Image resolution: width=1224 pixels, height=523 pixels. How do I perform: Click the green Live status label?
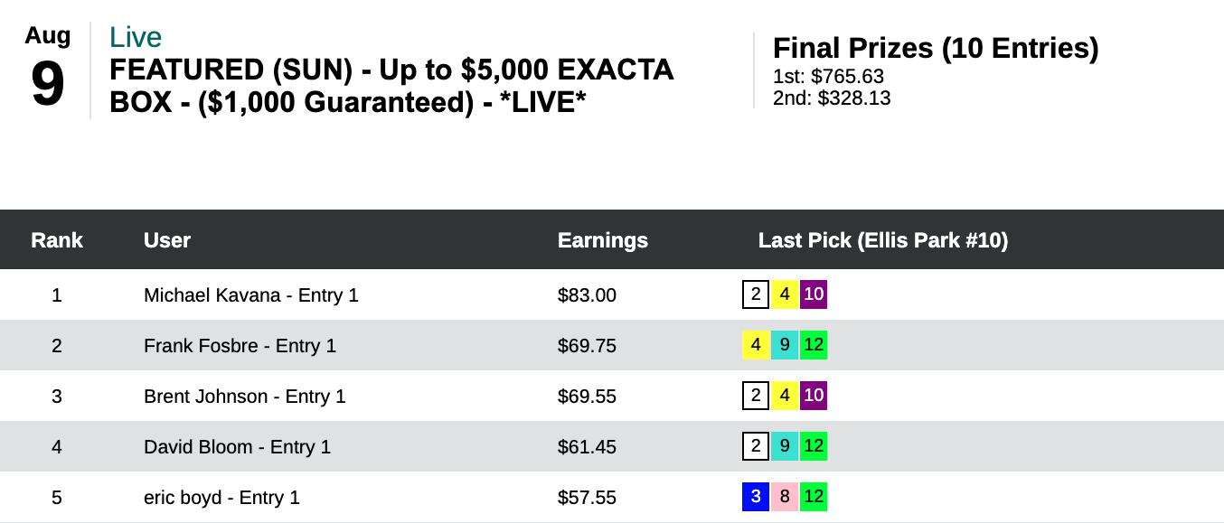pyautogui.click(x=136, y=38)
